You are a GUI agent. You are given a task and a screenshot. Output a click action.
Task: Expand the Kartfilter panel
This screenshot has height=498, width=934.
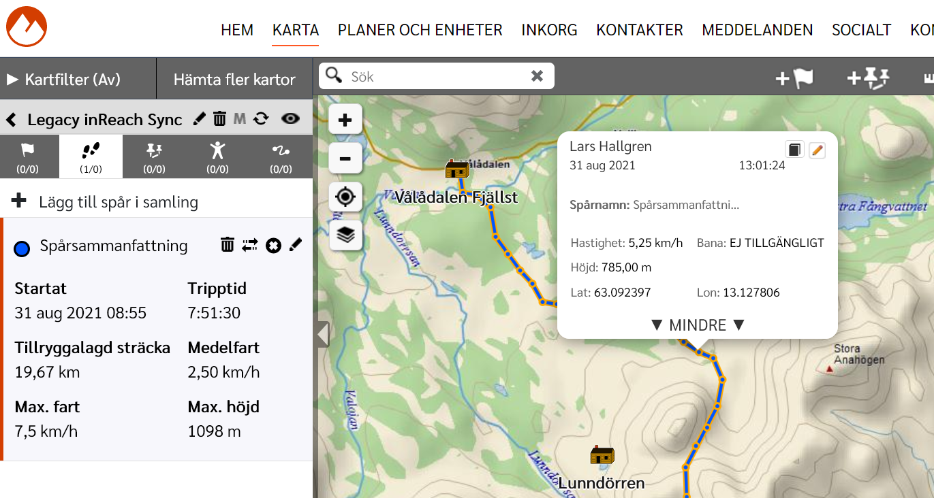[64, 80]
